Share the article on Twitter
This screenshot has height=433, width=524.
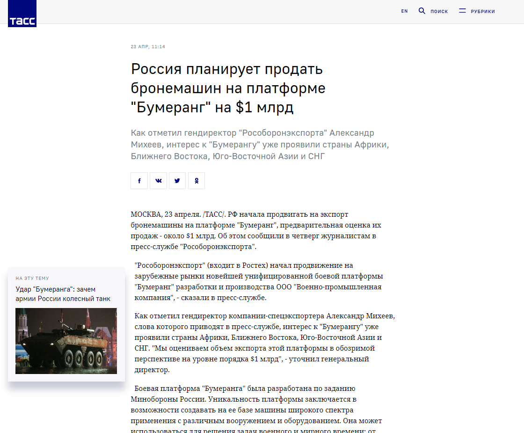tap(177, 181)
